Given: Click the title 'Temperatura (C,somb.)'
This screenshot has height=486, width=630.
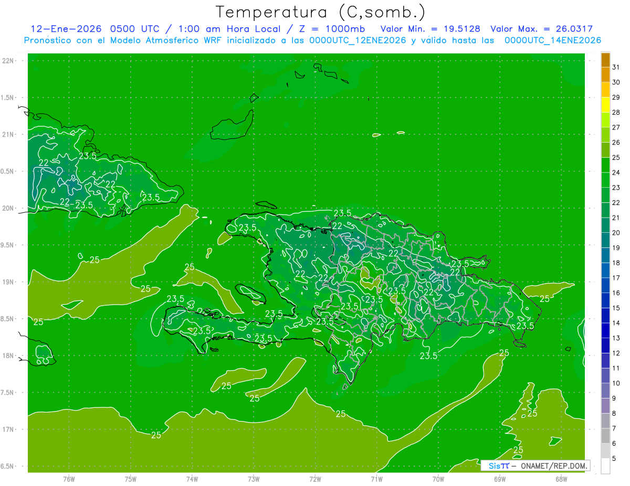Looking at the screenshot, I should click(320, 12).
